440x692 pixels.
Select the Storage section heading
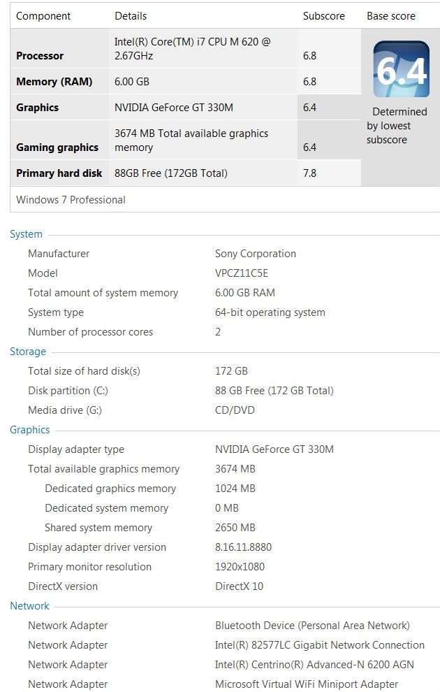pyautogui.click(x=28, y=352)
